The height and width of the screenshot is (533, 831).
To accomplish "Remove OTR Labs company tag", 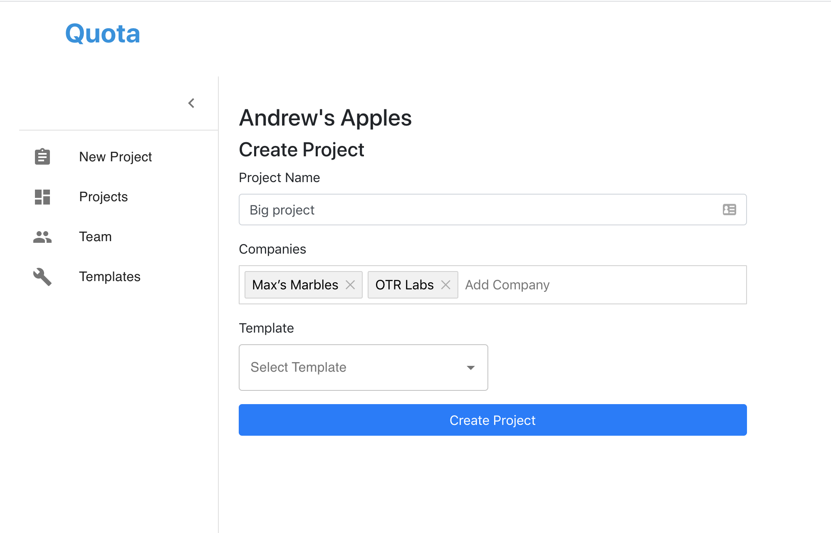I will pos(445,285).
